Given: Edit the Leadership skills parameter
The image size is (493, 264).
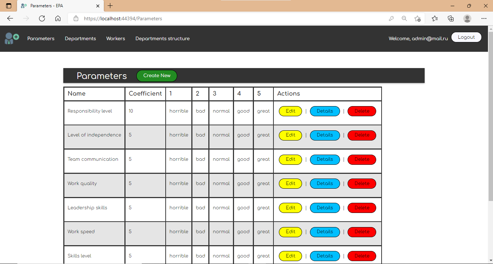Looking at the screenshot, I should pos(290,208).
